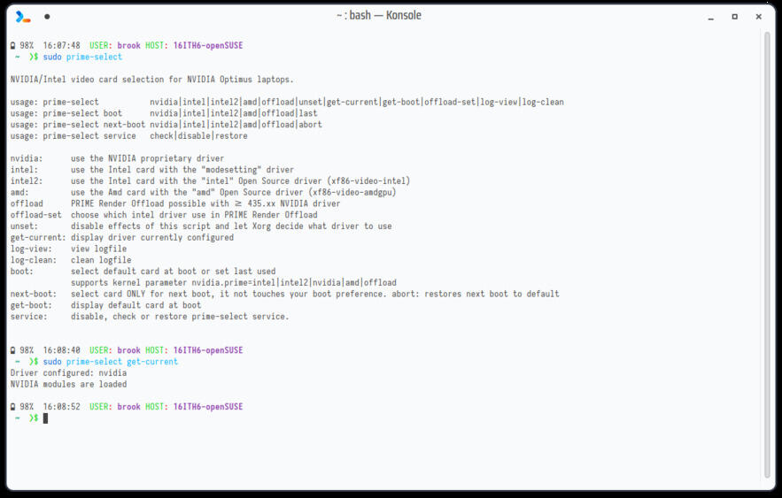Click 'Driver configured: nvidia' output line
Image resolution: width=782 pixels, height=498 pixels.
(69, 372)
